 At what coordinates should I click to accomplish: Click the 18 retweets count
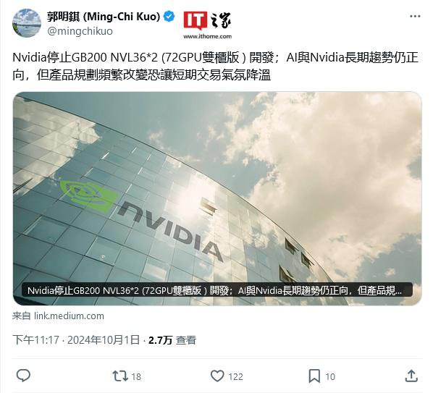(136, 377)
